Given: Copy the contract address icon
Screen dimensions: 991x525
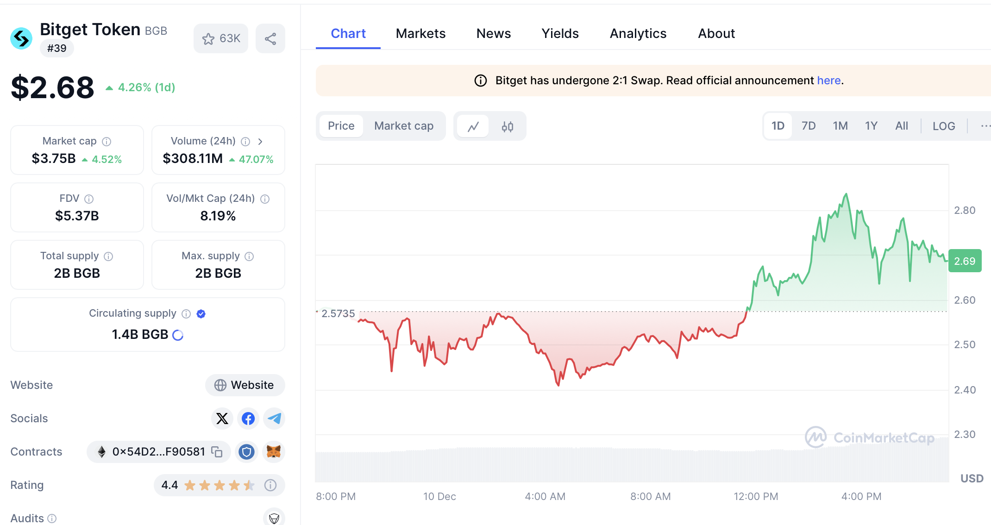Looking at the screenshot, I should coord(217,451).
